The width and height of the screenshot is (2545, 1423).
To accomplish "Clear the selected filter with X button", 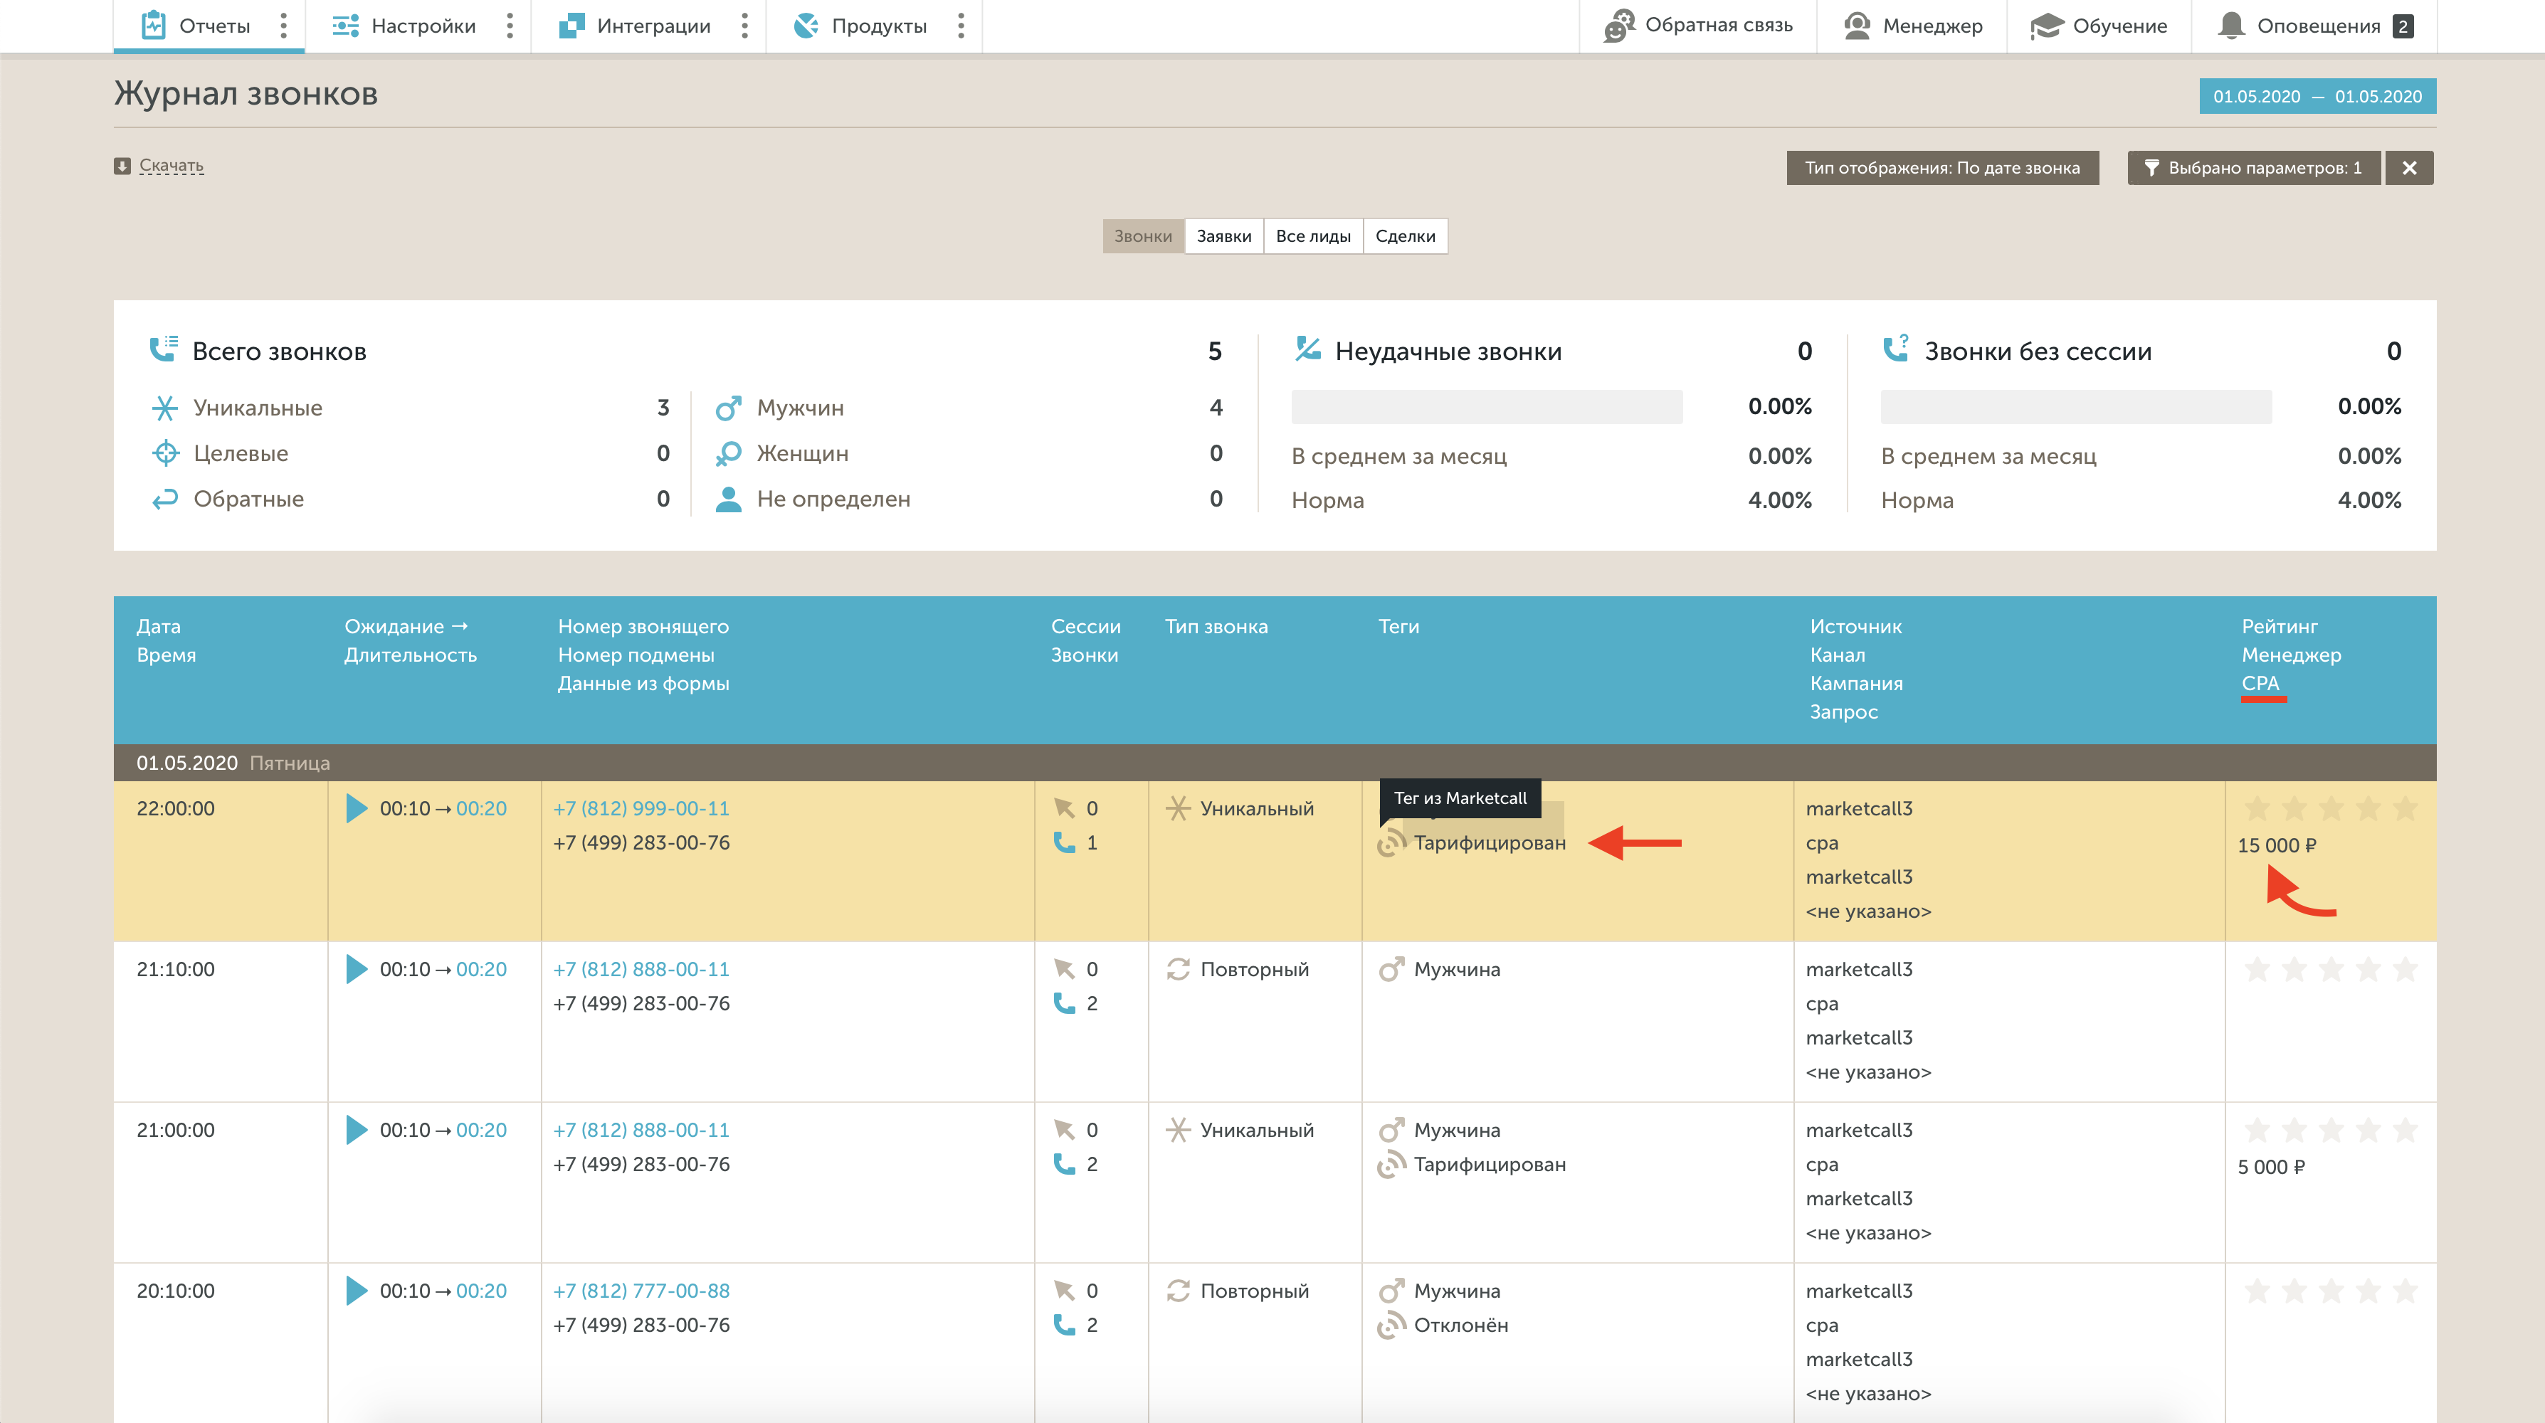I will click(2410, 168).
